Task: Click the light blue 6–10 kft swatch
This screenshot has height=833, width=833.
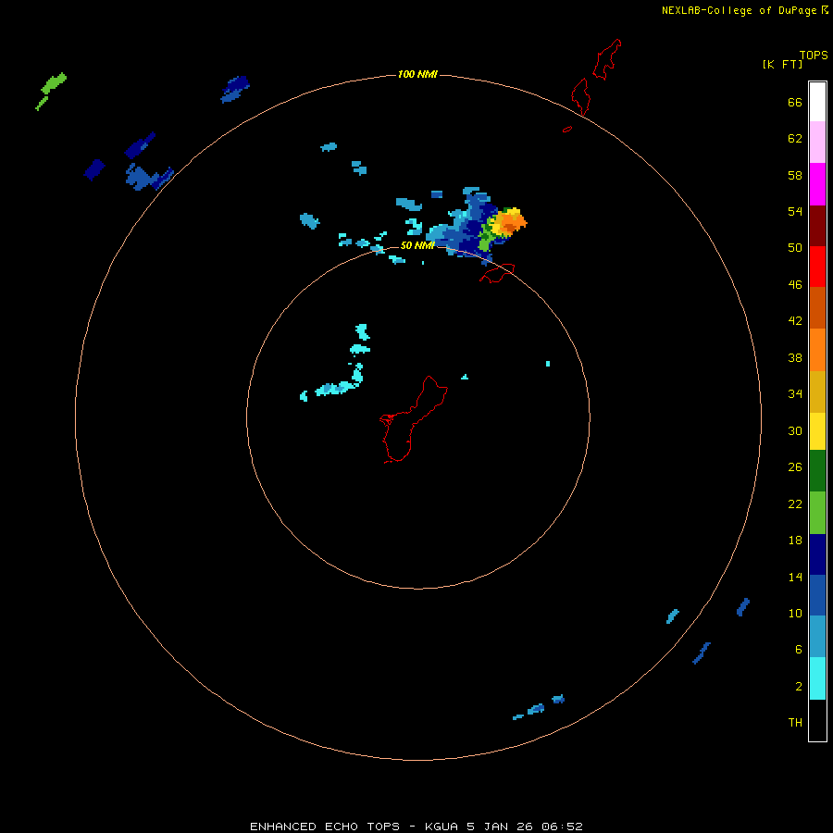Action: 817,637
